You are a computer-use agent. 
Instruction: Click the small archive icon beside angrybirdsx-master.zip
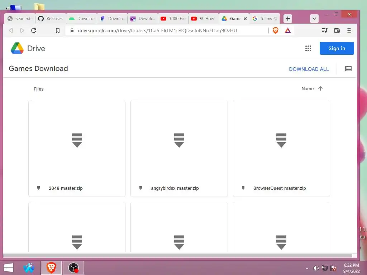[140, 188]
